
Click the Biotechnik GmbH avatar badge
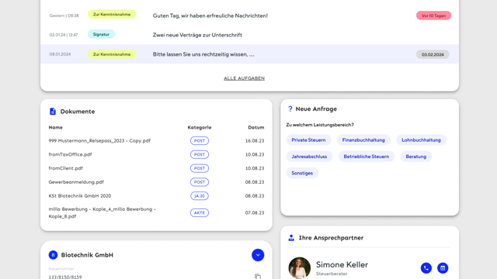pos(53,255)
